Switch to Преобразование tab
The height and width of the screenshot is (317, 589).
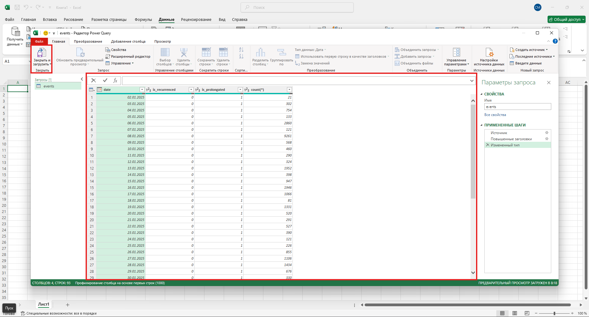(88, 41)
